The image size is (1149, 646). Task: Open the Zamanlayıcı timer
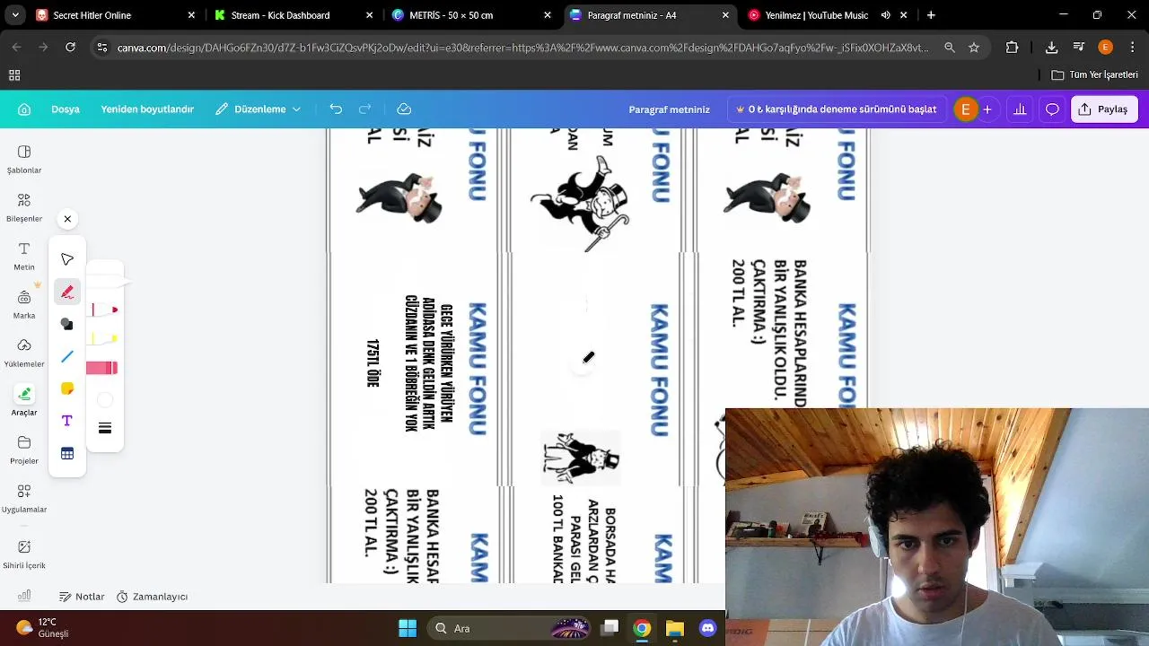pyautogui.click(x=152, y=597)
